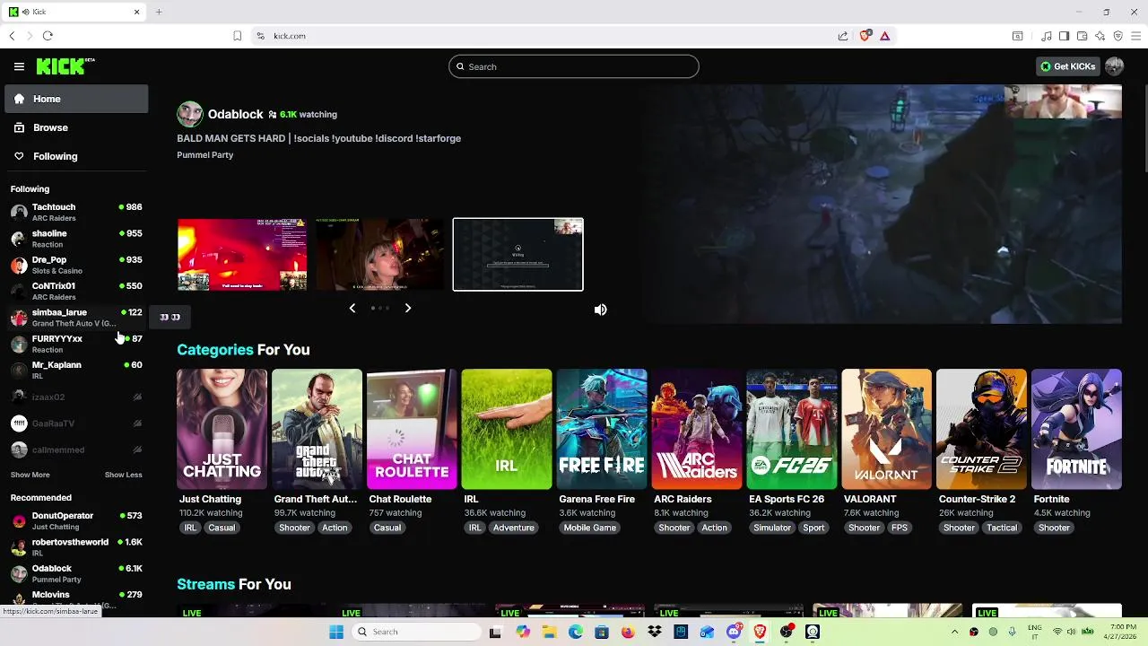Open VALORANT category card
The width and height of the screenshot is (1148, 646).
point(887,429)
